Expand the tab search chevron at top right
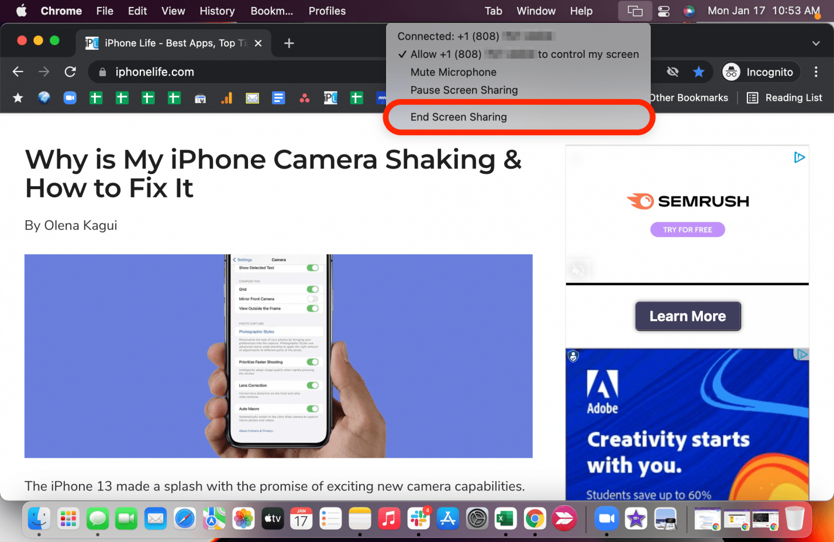 click(816, 43)
